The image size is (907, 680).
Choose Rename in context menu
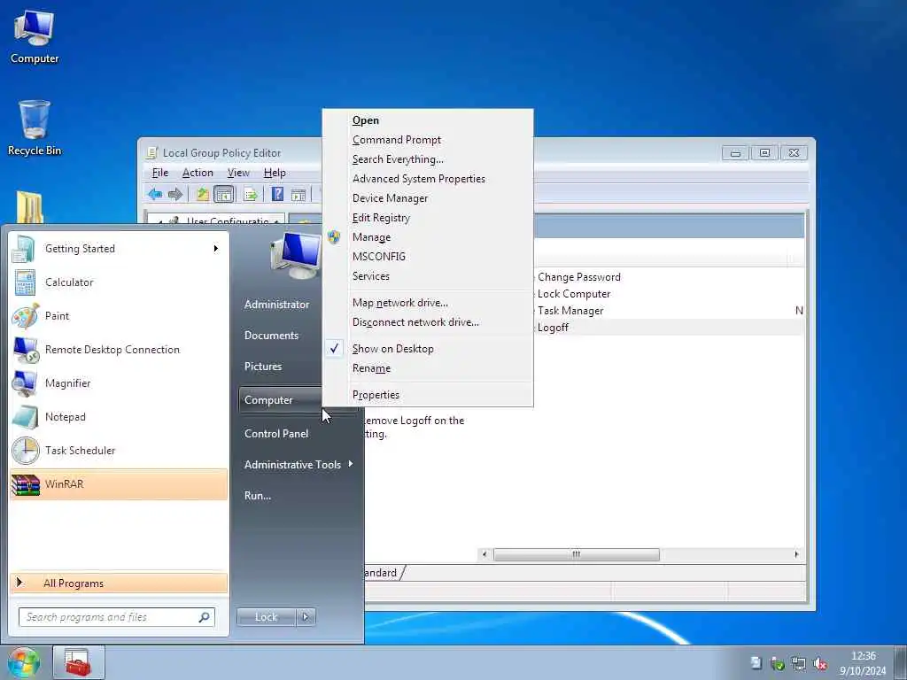428,368
